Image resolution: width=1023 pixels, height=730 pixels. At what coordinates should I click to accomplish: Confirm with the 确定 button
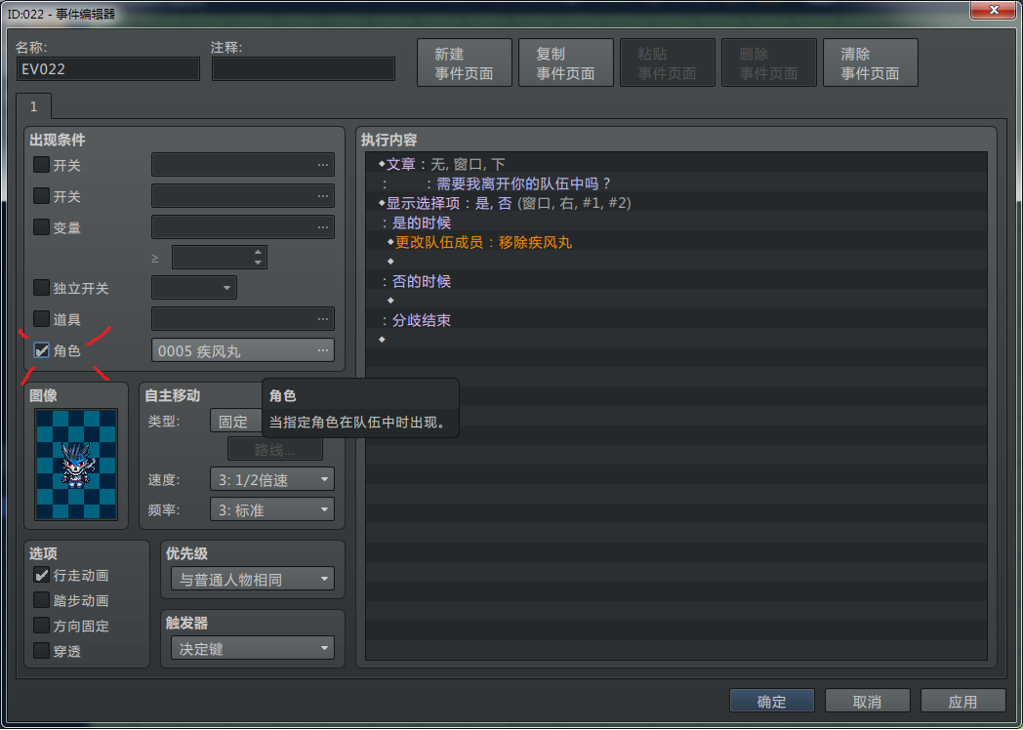click(772, 701)
